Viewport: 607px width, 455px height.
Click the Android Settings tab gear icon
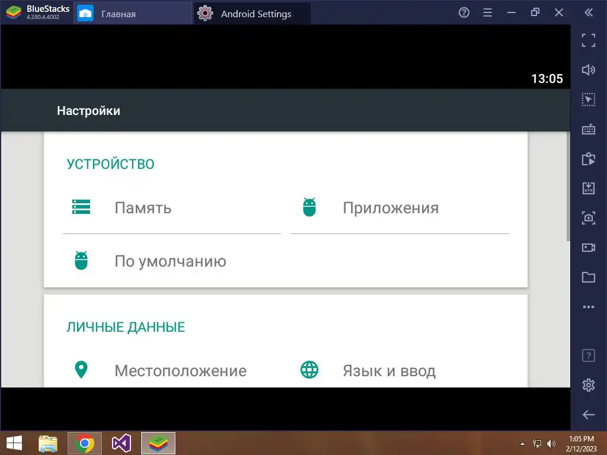click(205, 14)
